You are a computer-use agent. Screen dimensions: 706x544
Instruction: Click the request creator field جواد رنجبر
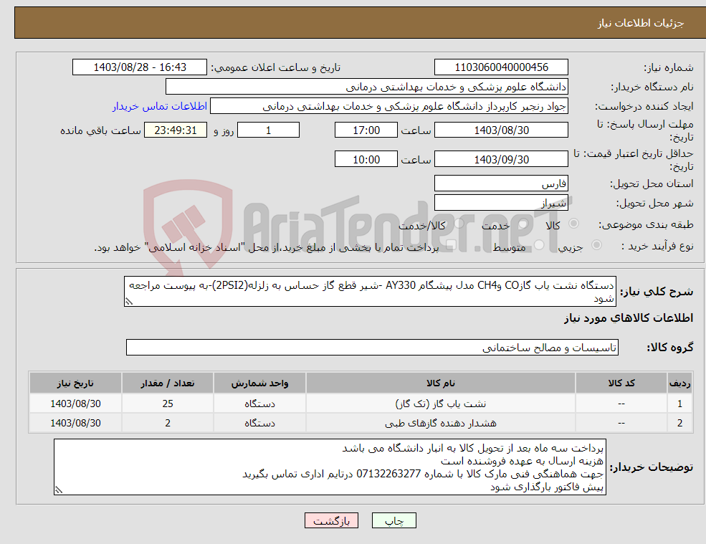click(389, 106)
